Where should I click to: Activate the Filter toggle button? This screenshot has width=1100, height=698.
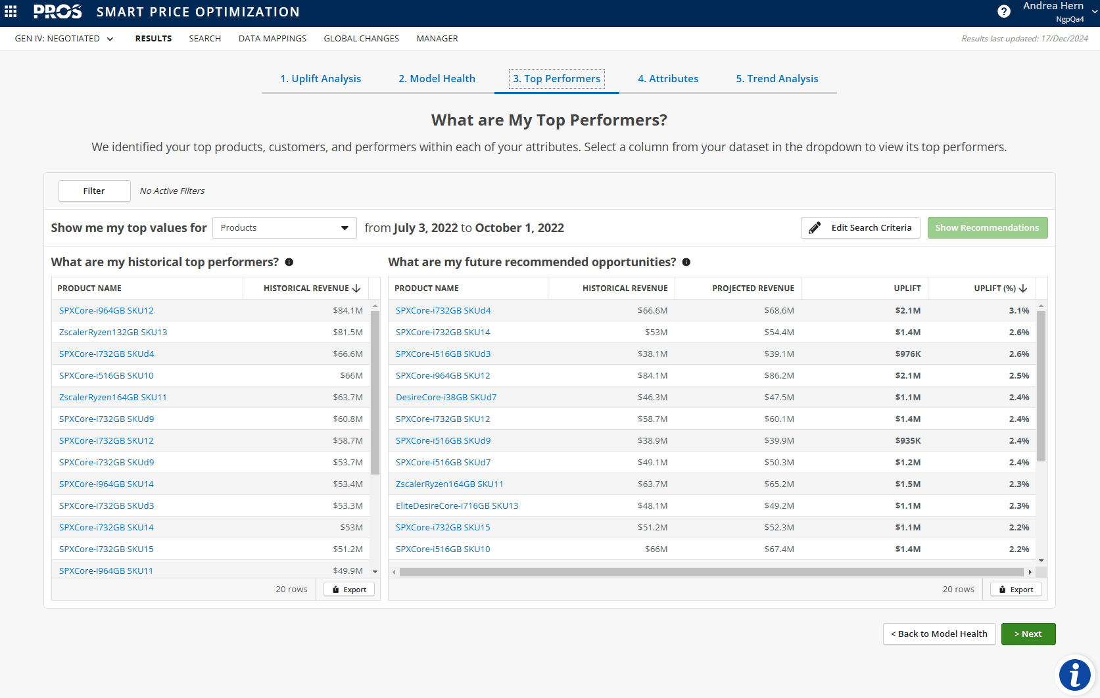pos(94,191)
